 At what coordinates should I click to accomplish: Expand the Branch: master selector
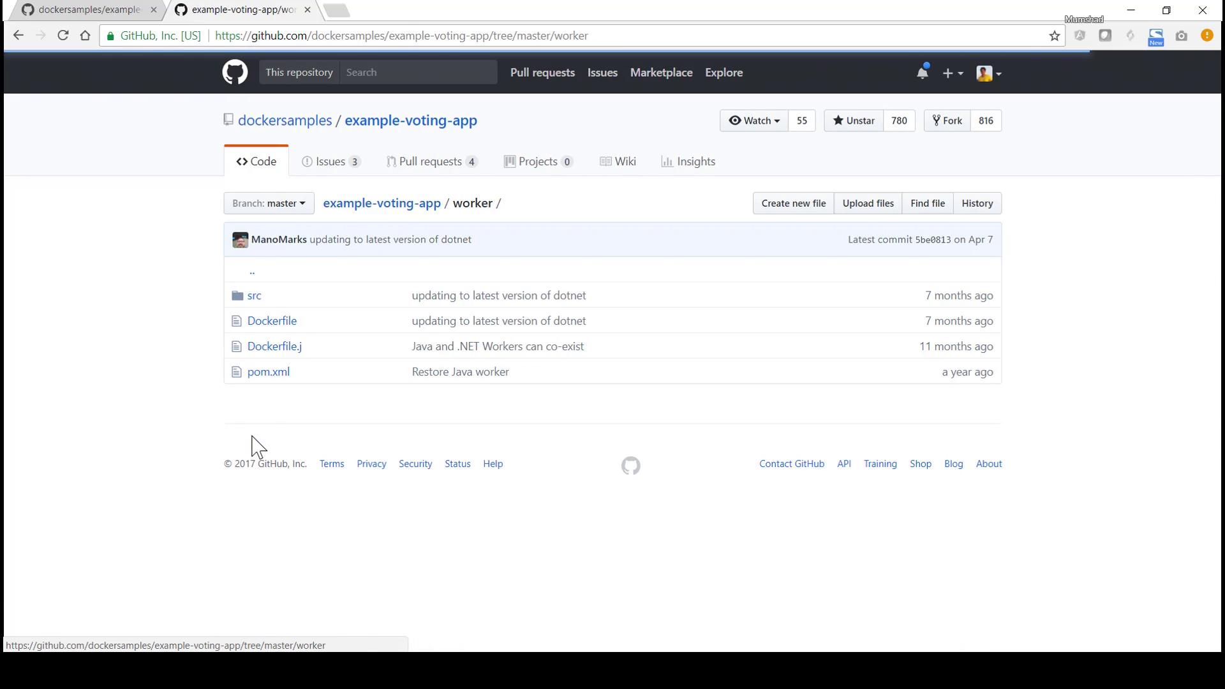[x=269, y=204]
